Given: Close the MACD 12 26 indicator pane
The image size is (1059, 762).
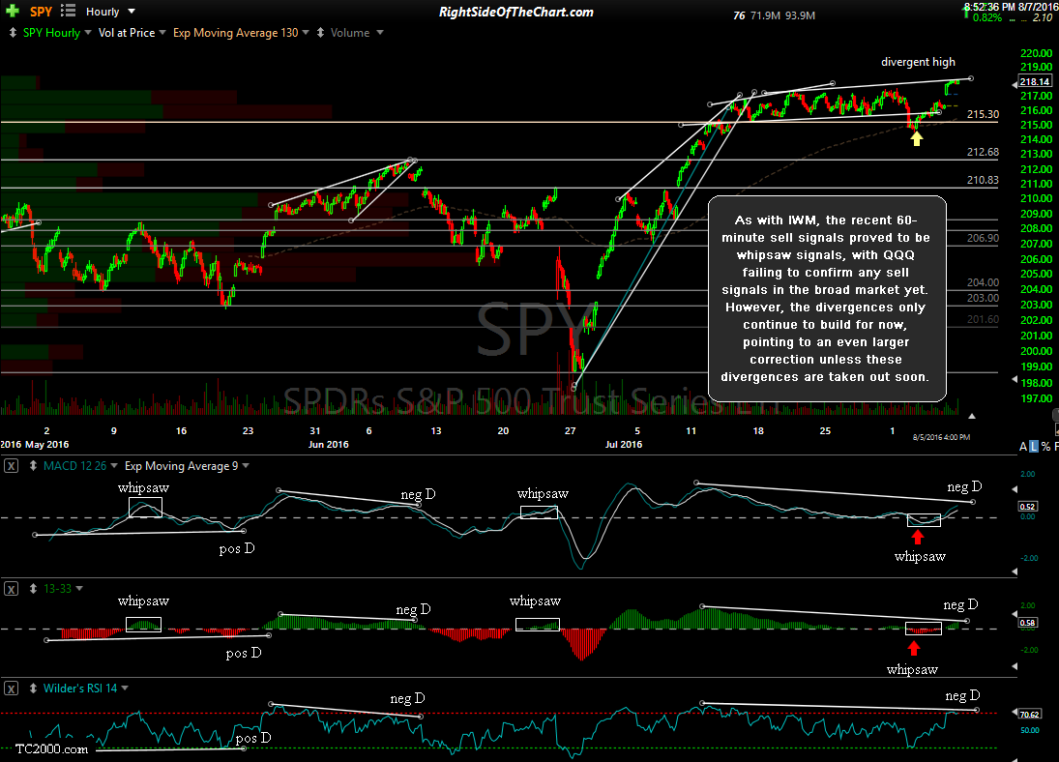Looking at the screenshot, I should coord(12,465).
